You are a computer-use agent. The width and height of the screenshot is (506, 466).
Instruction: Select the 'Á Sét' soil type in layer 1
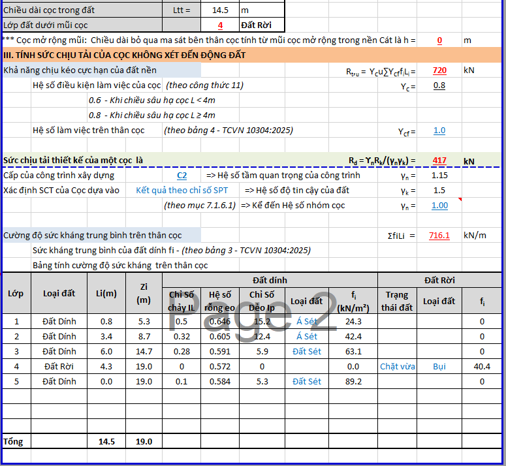pyautogui.click(x=307, y=322)
